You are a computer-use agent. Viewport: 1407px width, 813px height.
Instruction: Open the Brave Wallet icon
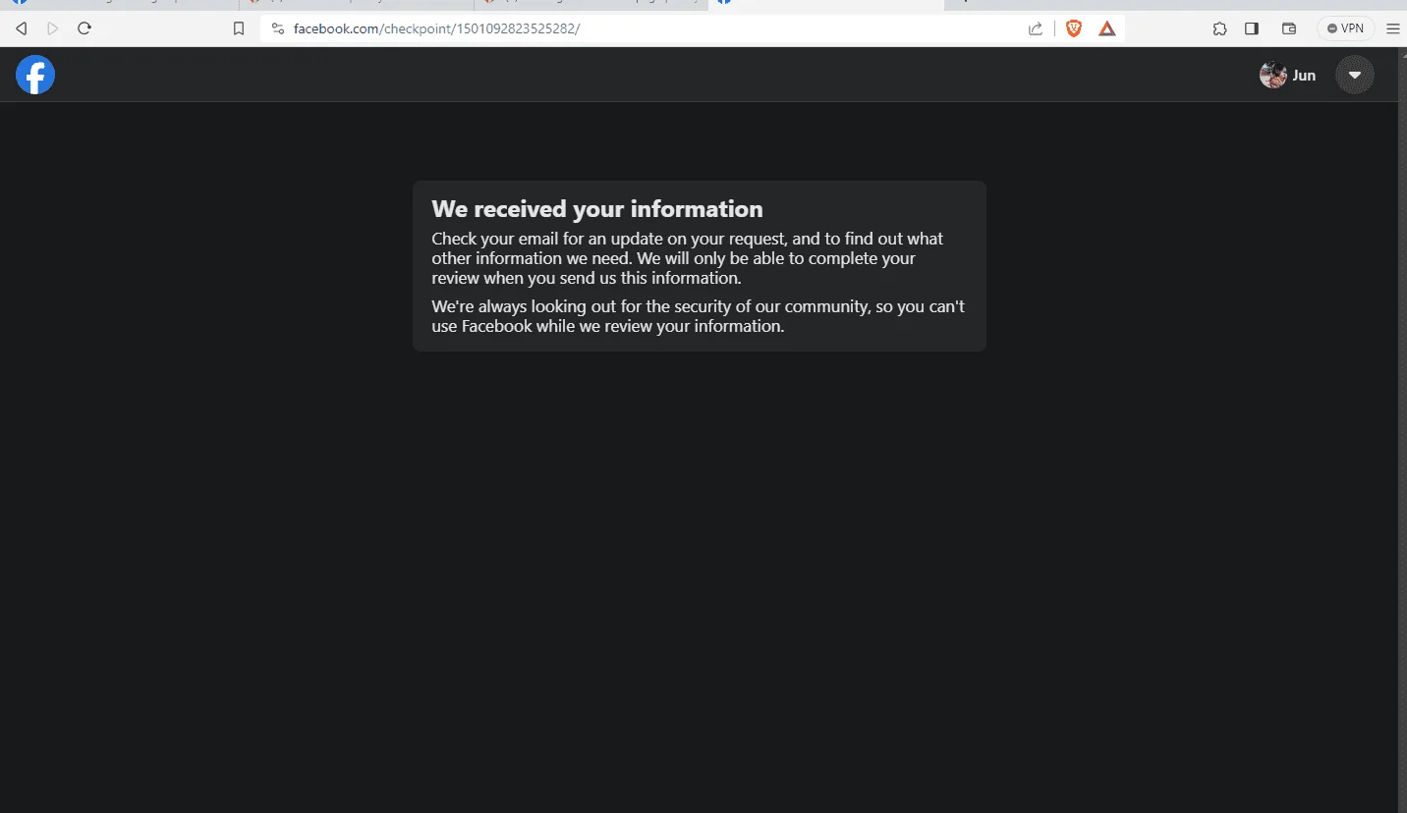point(1289,28)
